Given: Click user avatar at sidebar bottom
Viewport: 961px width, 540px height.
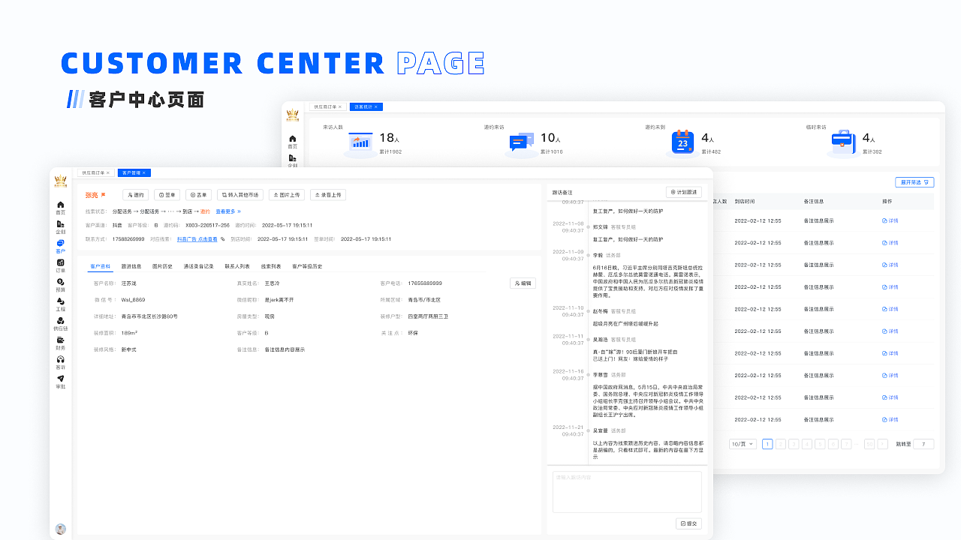Looking at the screenshot, I should 61,529.
